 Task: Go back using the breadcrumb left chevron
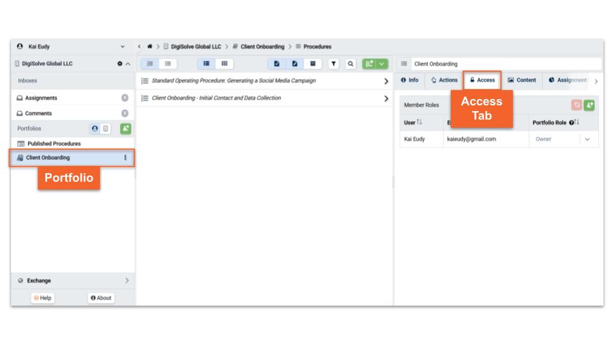point(139,47)
